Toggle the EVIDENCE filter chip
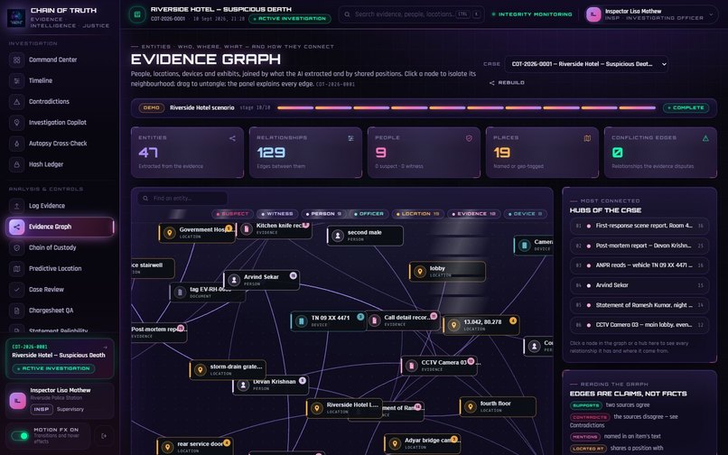 (474, 214)
